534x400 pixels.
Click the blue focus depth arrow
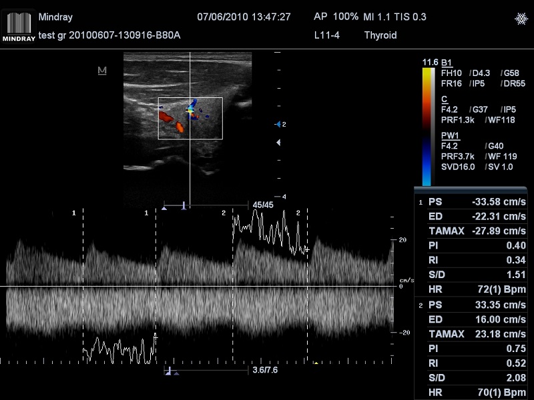click(279, 125)
